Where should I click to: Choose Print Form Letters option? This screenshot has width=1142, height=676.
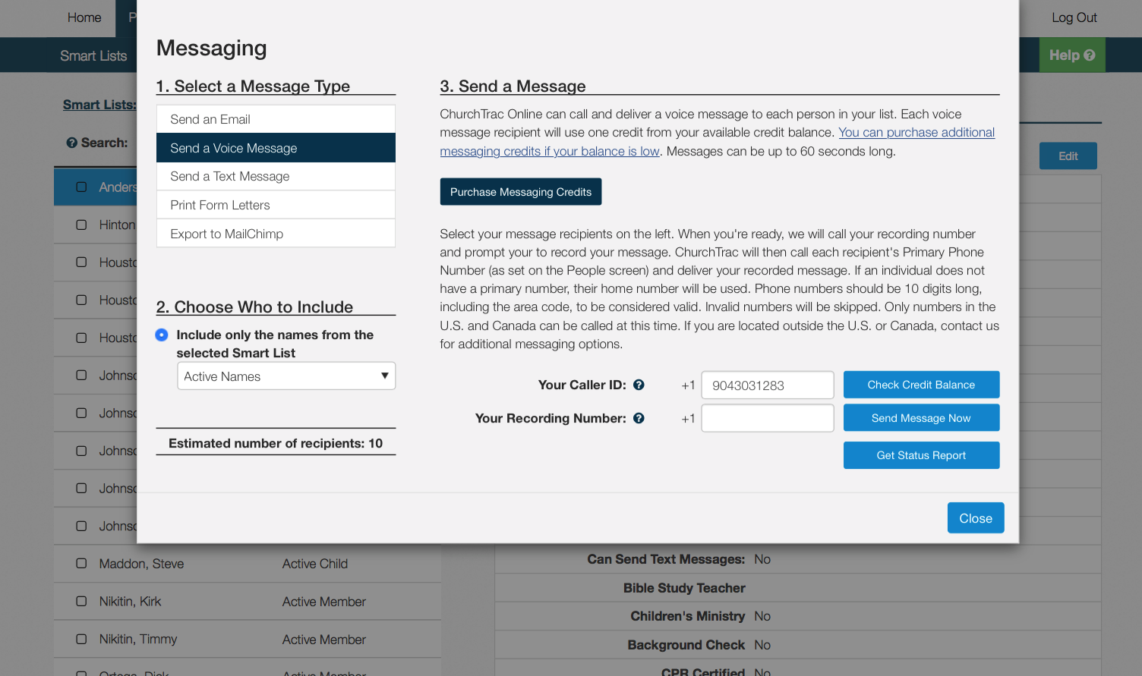(x=276, y=205)
